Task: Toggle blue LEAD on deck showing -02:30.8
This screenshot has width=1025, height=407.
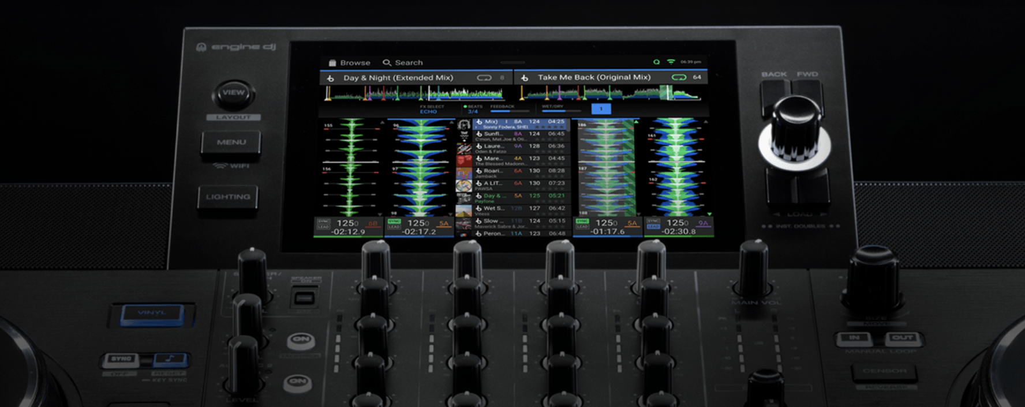Action: [653, 227]
